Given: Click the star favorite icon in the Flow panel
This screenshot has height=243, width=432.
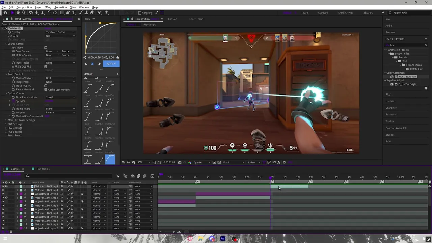Looking at the screenshot, I should 117,57.
